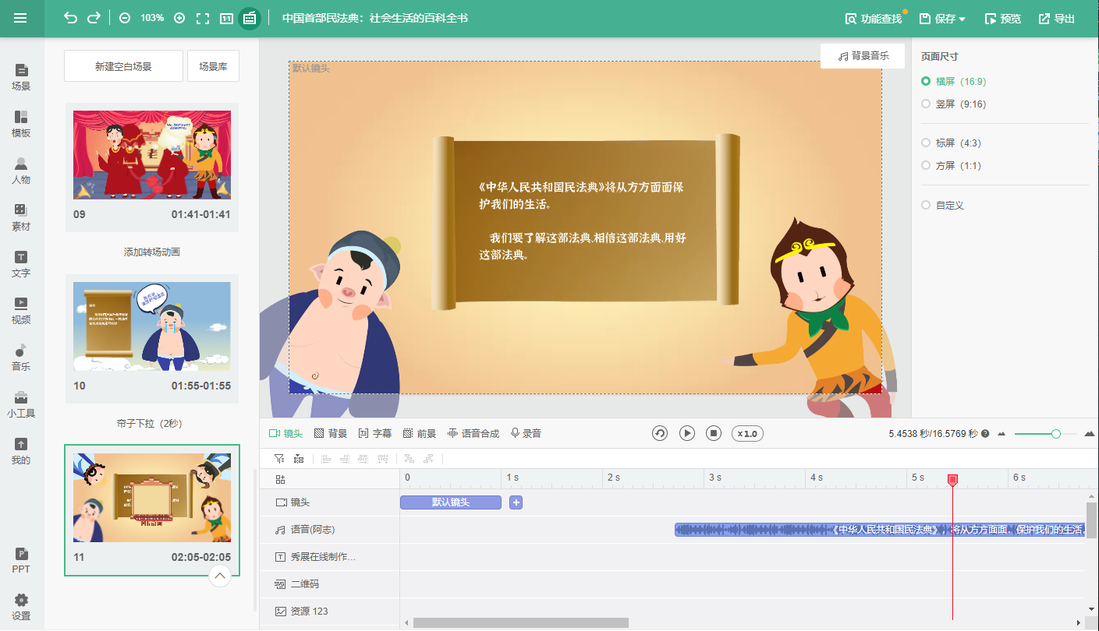The height and width of the screenshot is (631, 1099).
Task: Open 文字 text panel in sidebar
Action: (x=21, y=264)
